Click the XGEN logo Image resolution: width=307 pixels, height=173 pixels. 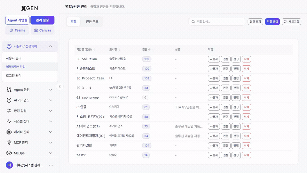coord(29,8)
